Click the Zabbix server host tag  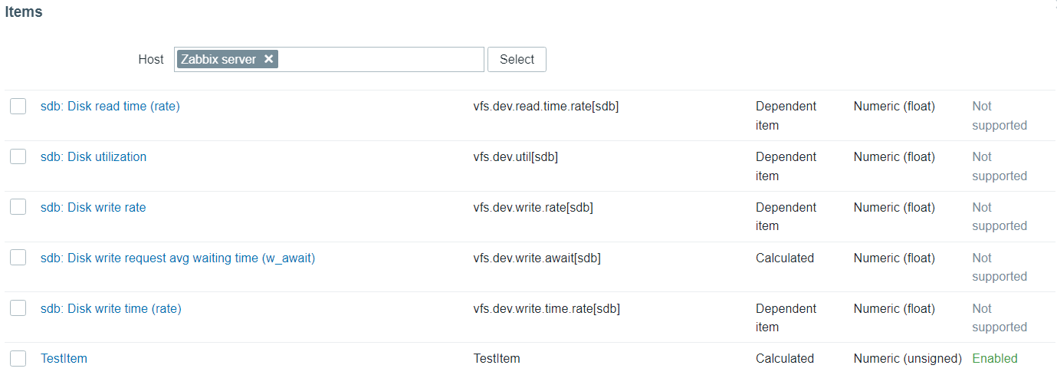pyautogui.click(x=218, y=59)
